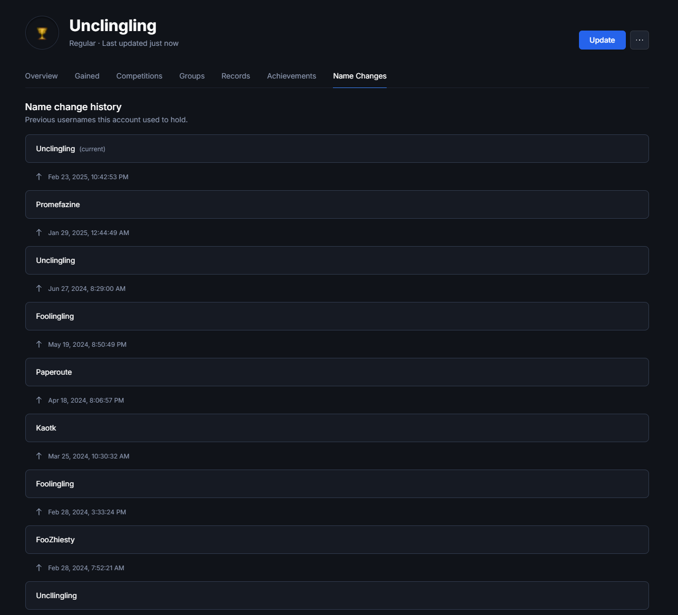Click the Foolingling row below Jun 27, 2024

click(337, 316)
